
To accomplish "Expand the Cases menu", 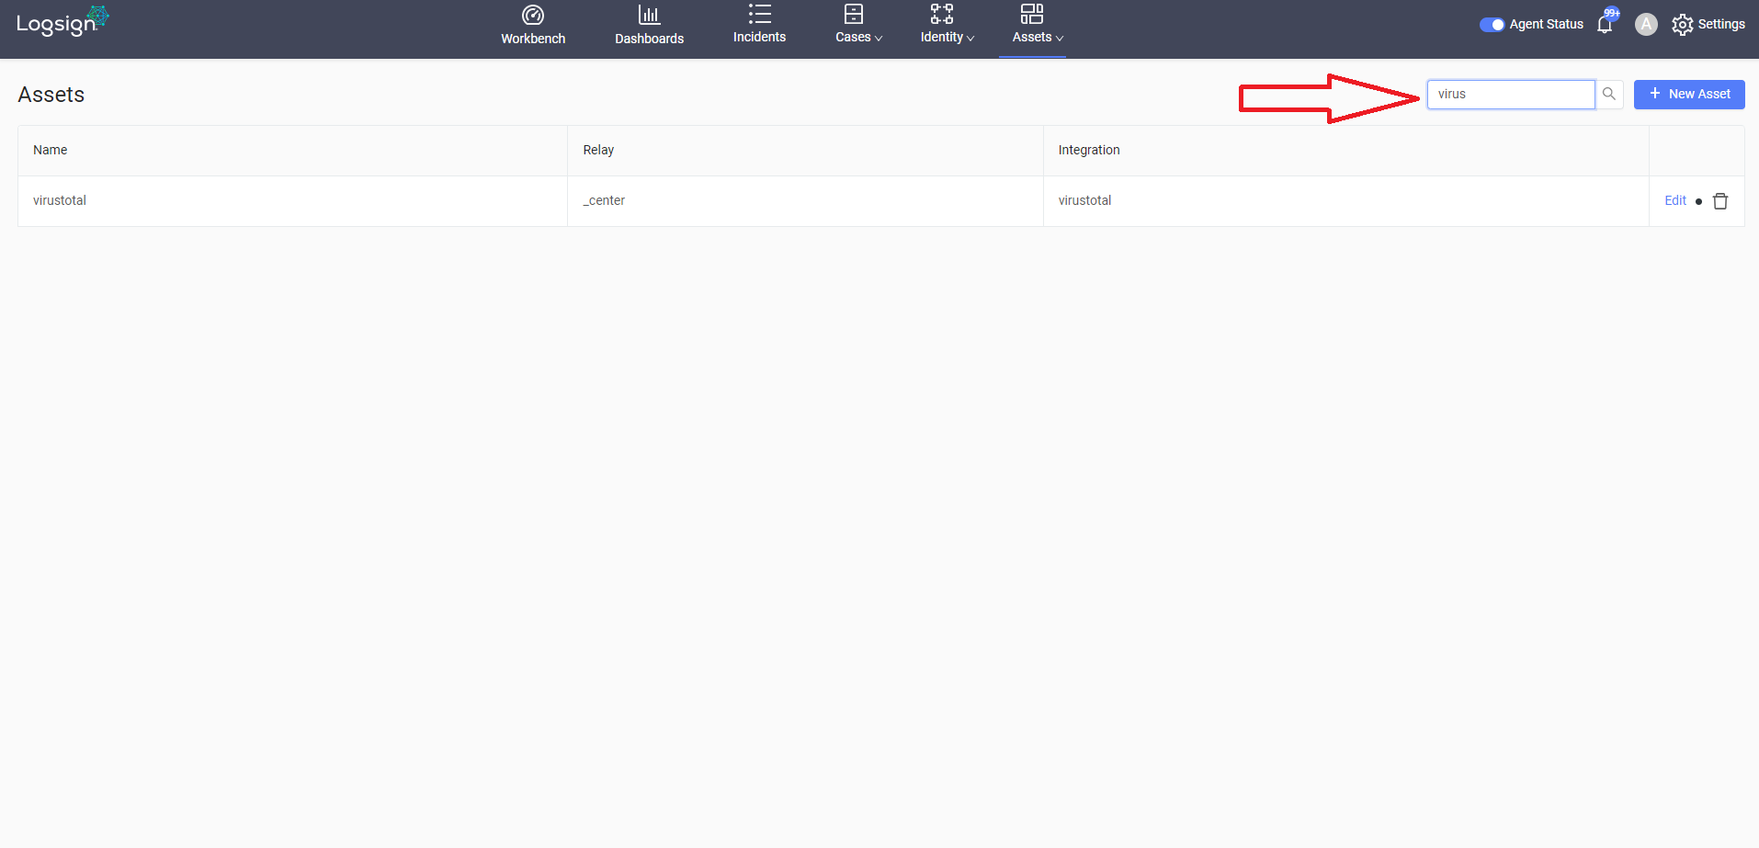I will [858, 25].
